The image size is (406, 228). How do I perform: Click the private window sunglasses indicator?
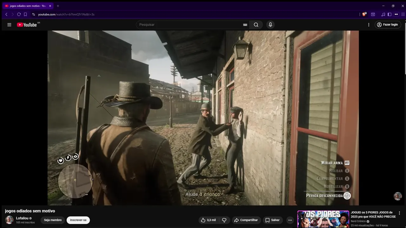point(396,14)
